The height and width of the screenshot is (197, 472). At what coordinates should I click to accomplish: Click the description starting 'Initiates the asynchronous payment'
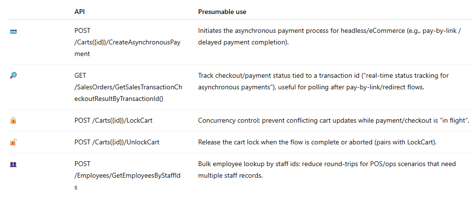coord(328,36)
